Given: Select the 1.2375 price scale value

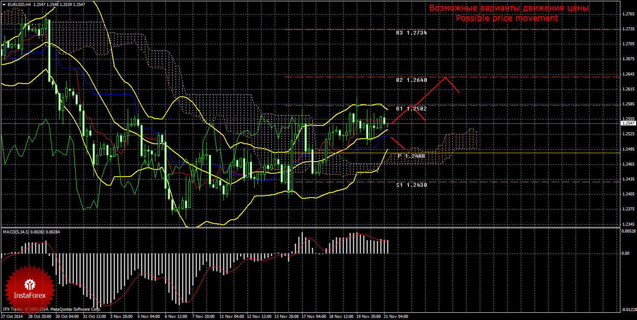Looking at the screenshot, I should pyautogui.click(x=629, y=209).
